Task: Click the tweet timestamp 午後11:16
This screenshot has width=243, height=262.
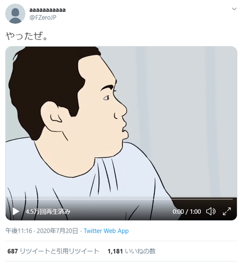Action: click(x=19, y=231)
